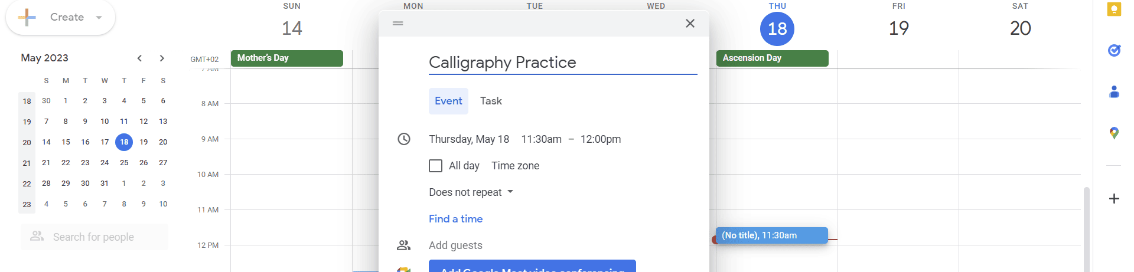This screenshot has width=1134, height=272.
Task: Open Google Keep side panel icon
Action: 1114,9
